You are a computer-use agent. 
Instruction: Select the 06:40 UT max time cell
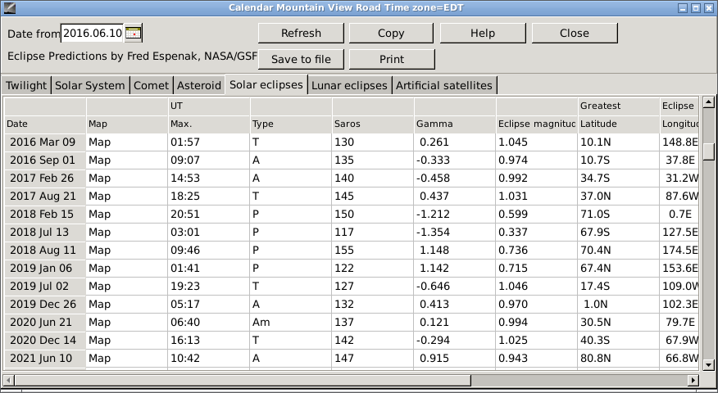pos(208,323)
